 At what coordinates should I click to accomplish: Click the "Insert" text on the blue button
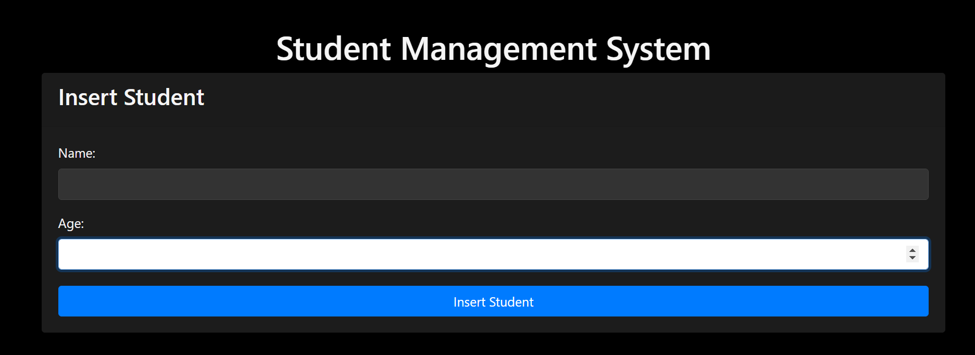pyautogui.click(x=469, y=302)
